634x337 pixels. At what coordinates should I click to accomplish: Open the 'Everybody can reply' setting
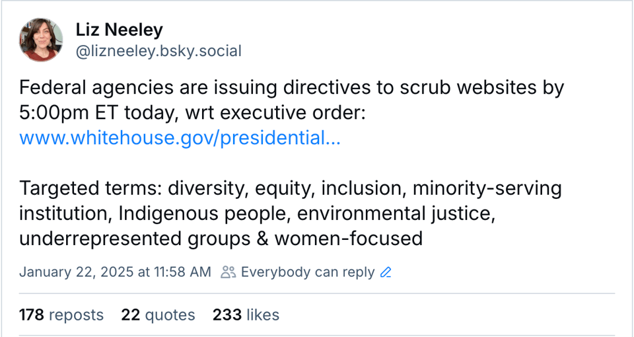pyautogui.click(x=308, y=272)
